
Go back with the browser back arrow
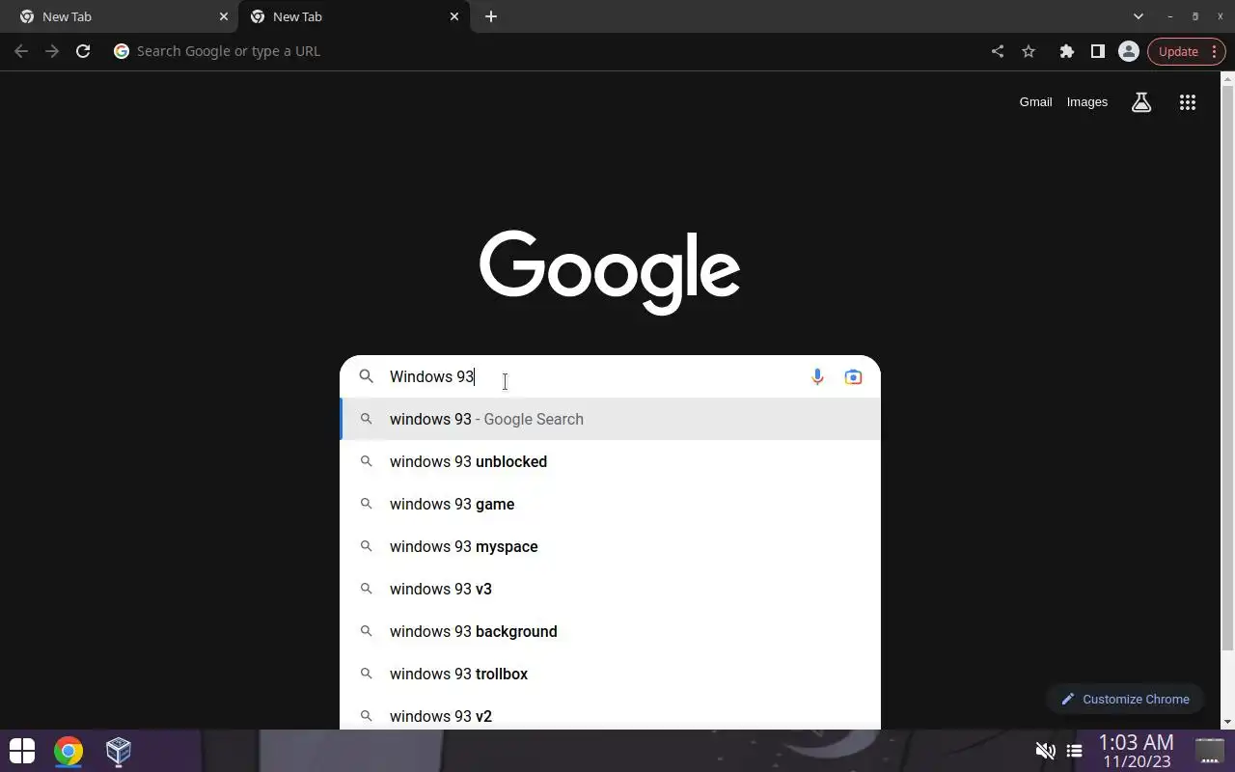coord(21,51)
